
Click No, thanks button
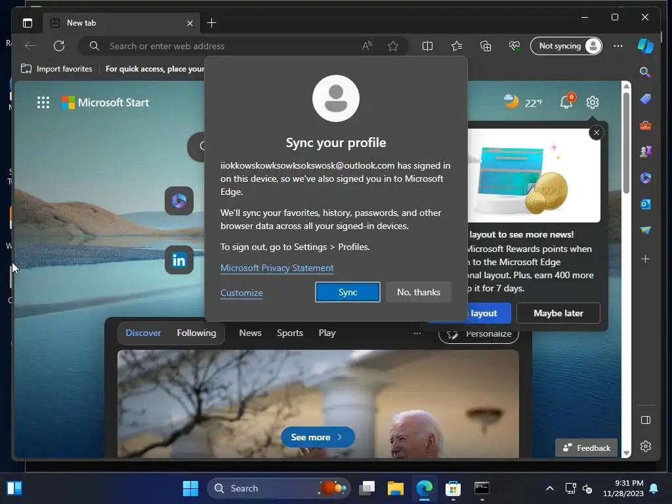point(419,292)
